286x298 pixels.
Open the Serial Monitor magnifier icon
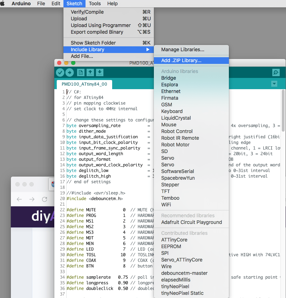(276, 72)
